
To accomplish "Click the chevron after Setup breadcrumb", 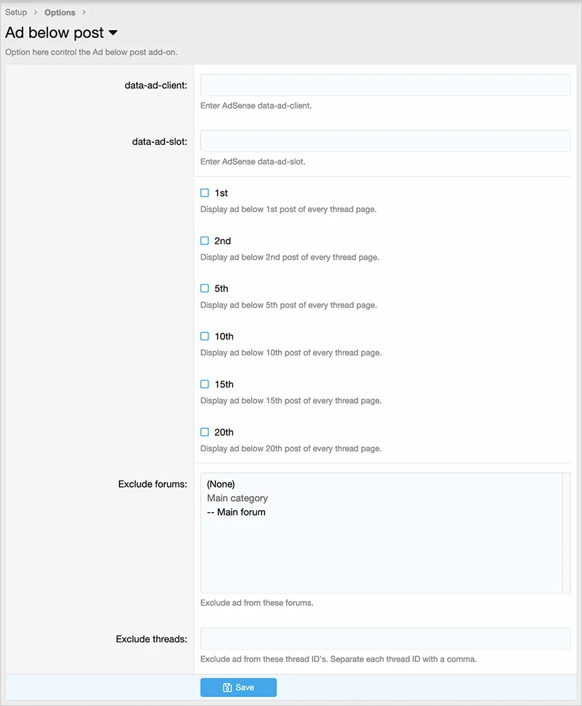I will click(36, 13).
